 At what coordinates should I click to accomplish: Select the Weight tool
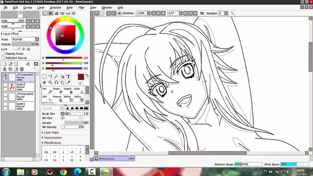[x=68, y=90]
